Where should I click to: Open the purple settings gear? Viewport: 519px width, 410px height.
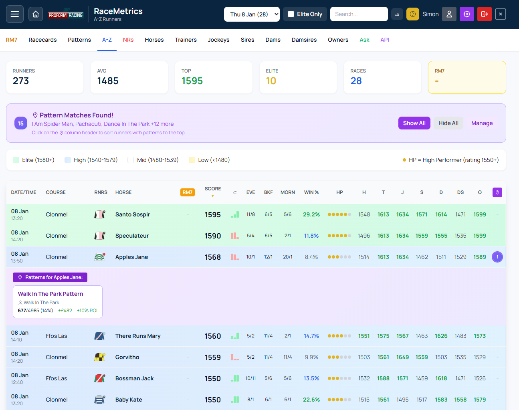click(x=467, y=14)
